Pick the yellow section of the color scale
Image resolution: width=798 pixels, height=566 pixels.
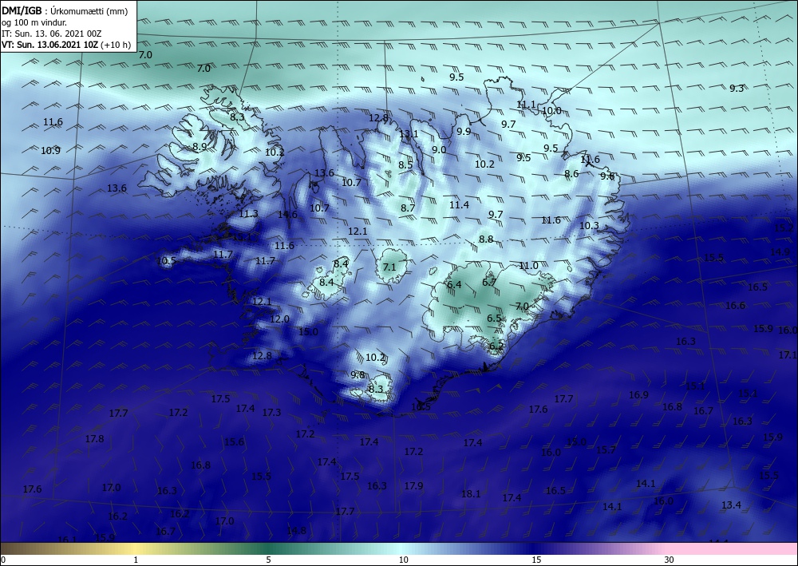click(x=135, y=548)
